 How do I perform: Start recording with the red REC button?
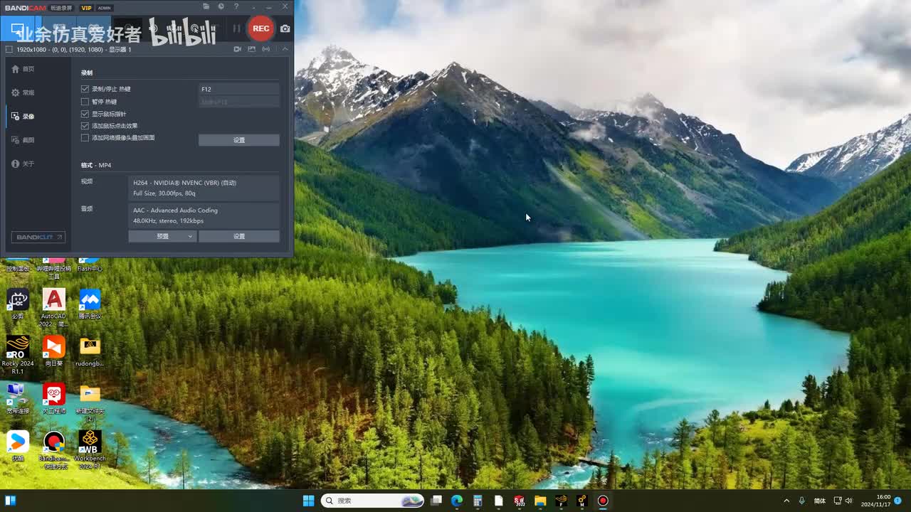coord(261,28)
